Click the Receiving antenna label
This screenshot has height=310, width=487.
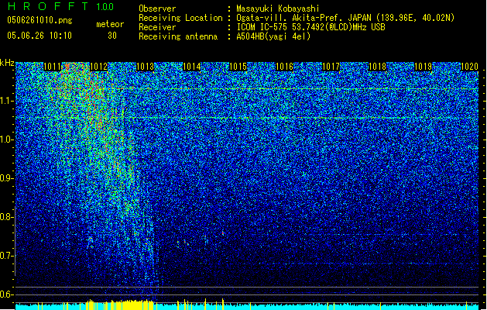point(178,36)
